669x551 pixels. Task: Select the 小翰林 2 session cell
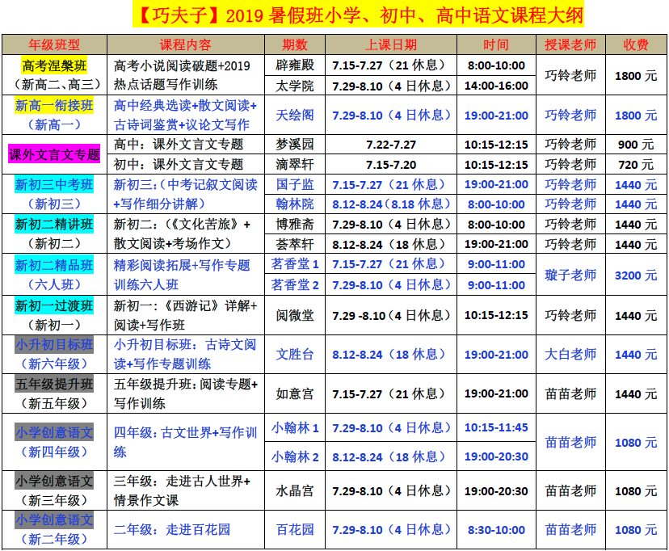295,456
